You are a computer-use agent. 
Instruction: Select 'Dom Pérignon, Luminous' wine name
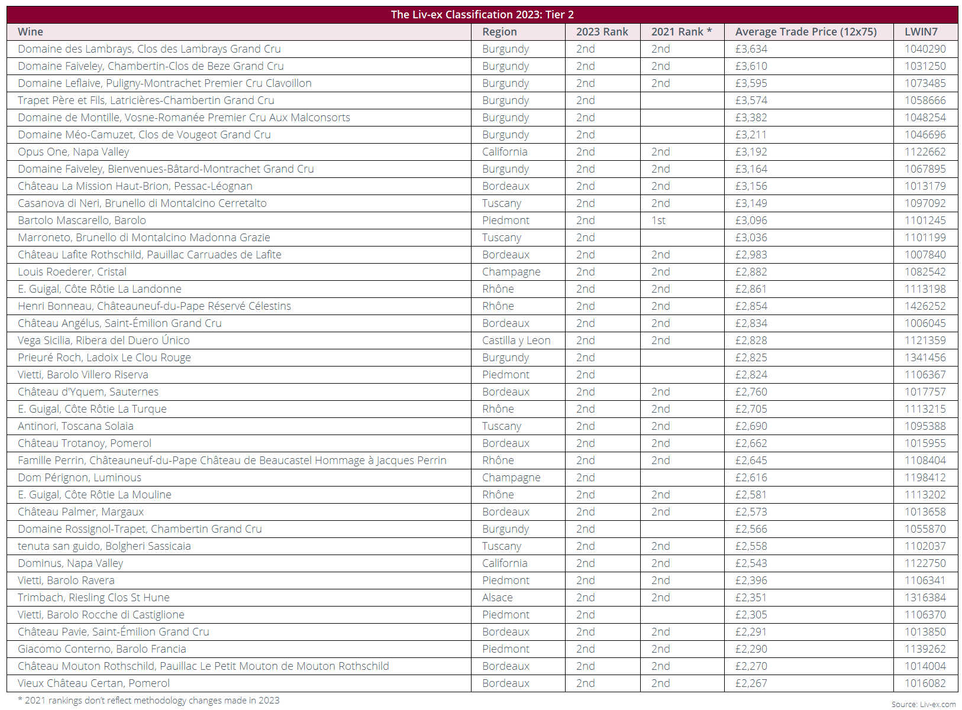pyautogui.click(x=79, y=478)
